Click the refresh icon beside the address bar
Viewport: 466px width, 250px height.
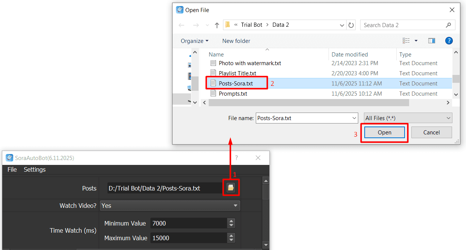coord(351,25)
